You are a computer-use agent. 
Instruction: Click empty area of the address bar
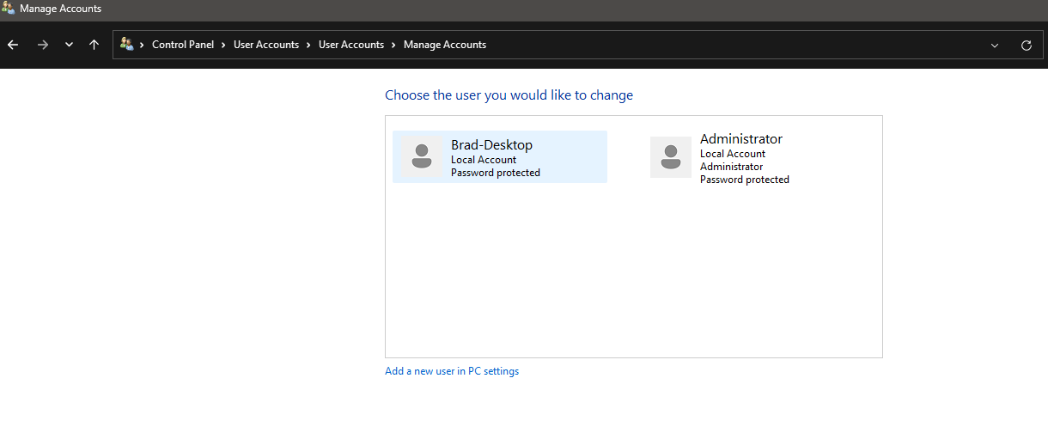coord(730,46)
